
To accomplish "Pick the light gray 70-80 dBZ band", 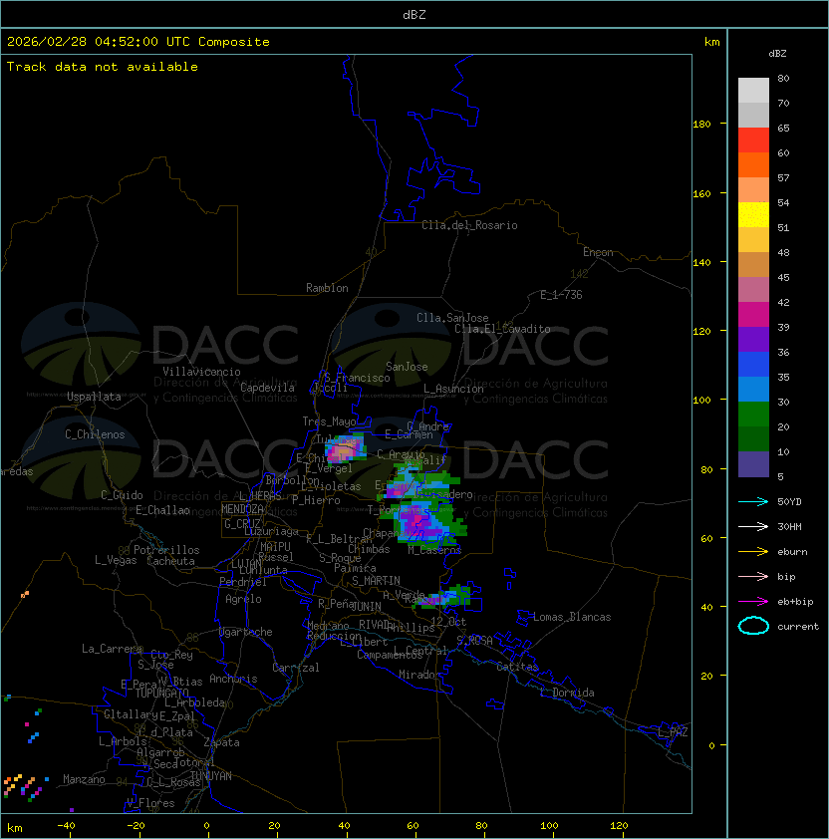I will click(x=753, y=91).
